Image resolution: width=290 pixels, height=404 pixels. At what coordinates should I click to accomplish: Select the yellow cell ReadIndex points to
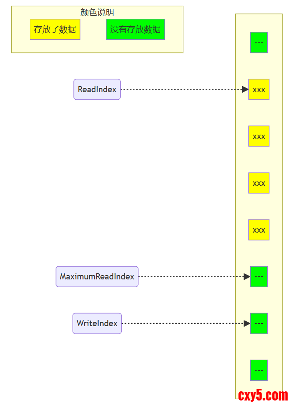pos(259,89)
